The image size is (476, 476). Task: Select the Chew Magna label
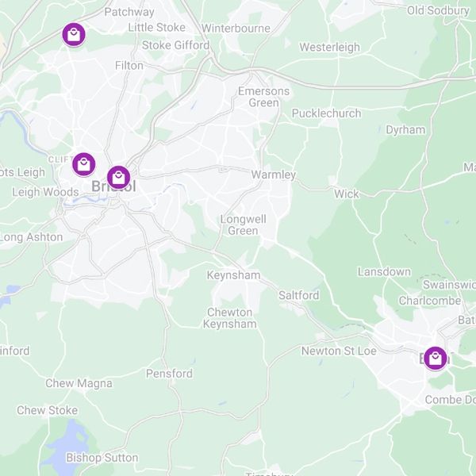[79, 383]
